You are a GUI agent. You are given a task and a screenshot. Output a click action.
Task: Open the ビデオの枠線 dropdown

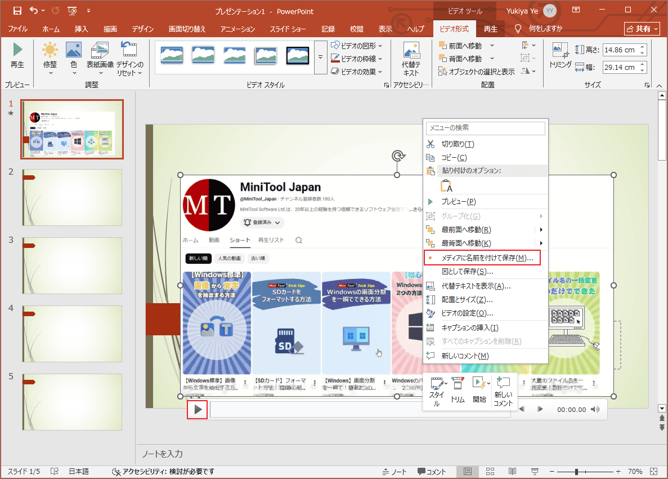coord(357,59)
